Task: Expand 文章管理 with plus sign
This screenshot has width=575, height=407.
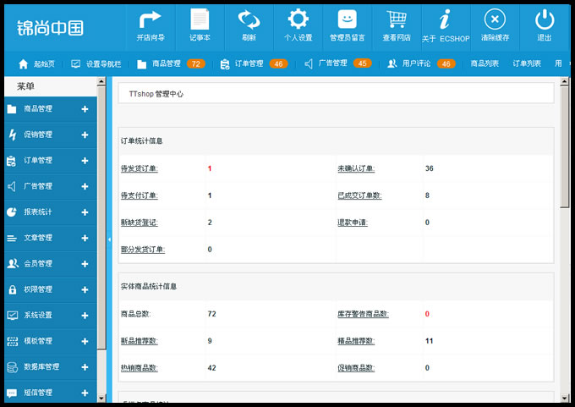Action: [x=85, y=238]
